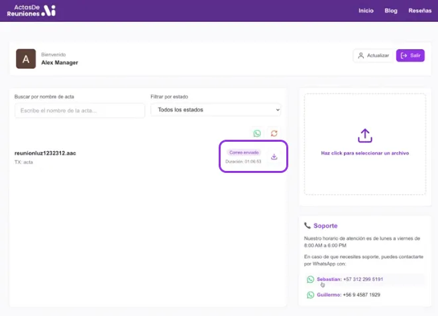The width and height of the screenshot is (438, 316).
Task: Log out with the Salir button
Action: pos(410,56)
